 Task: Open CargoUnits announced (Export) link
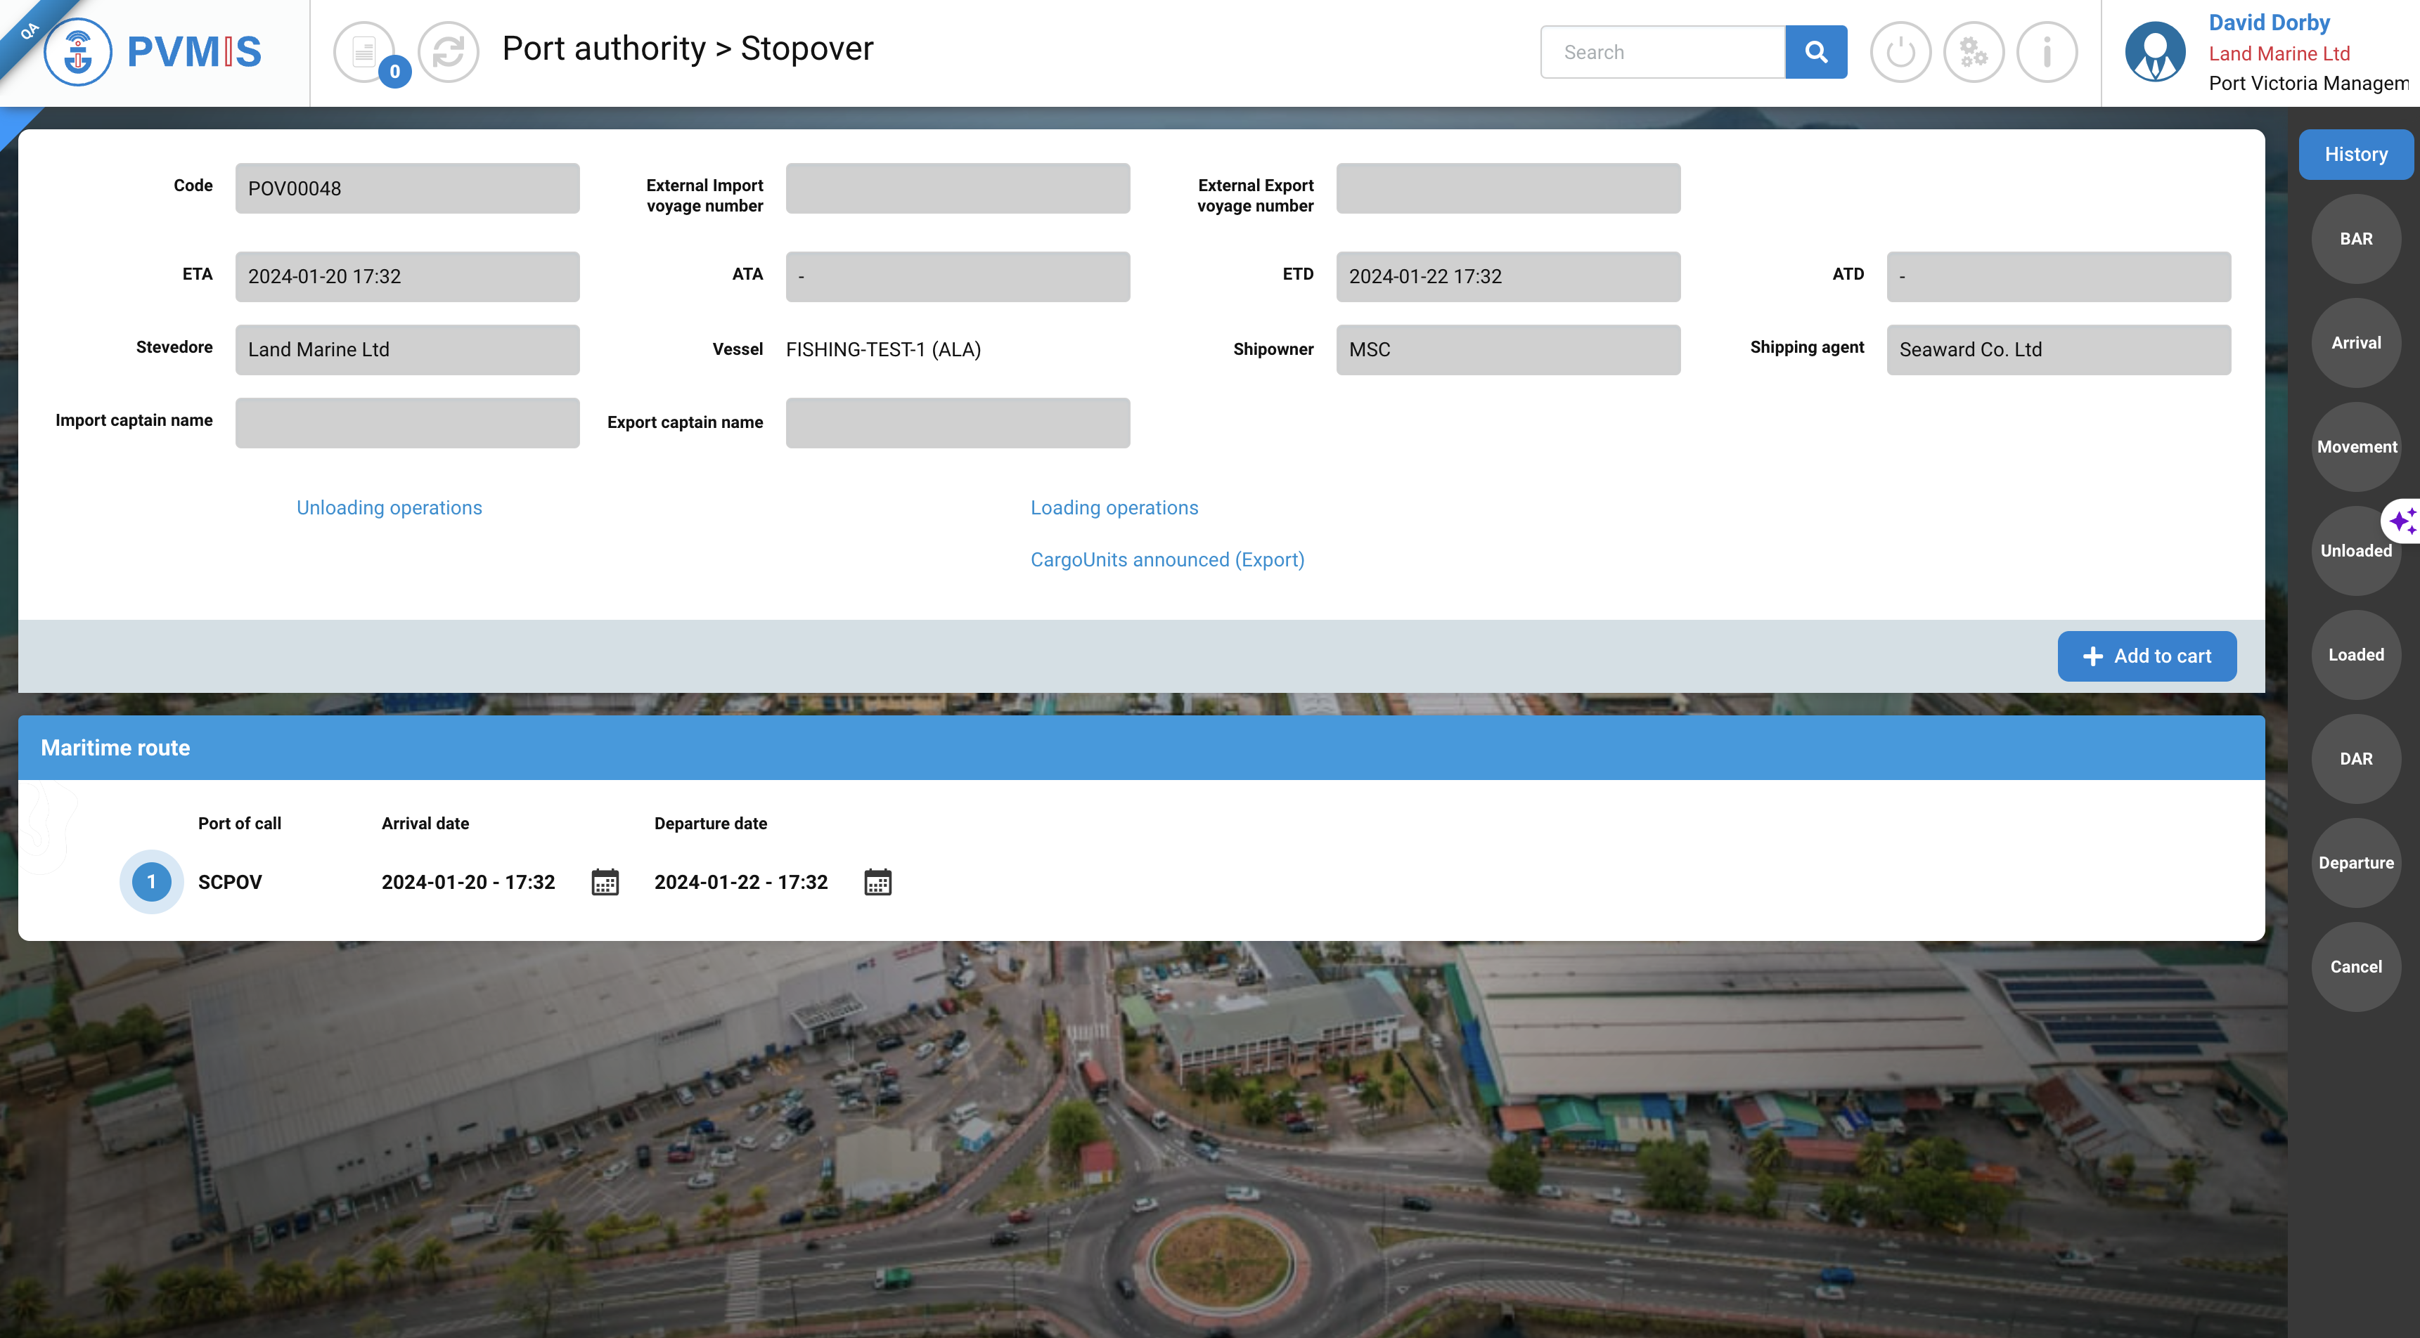tap(1167, 559)
